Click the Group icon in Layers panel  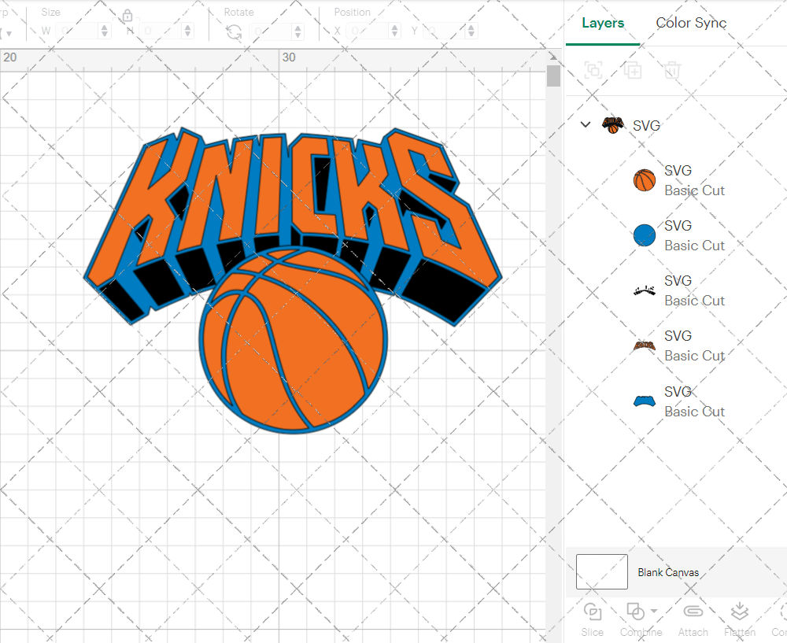593,70
